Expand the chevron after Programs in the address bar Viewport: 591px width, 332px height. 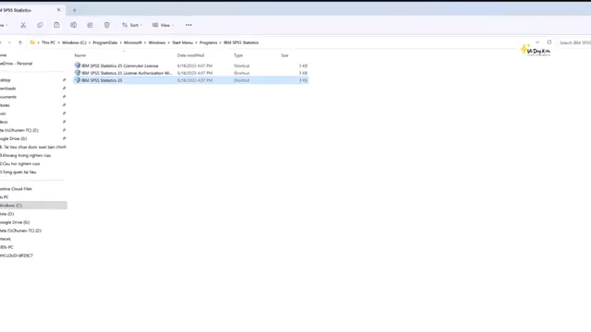click(x=221, y=42)
